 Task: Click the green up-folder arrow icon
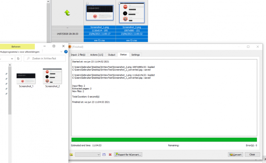tap(67, 13)
